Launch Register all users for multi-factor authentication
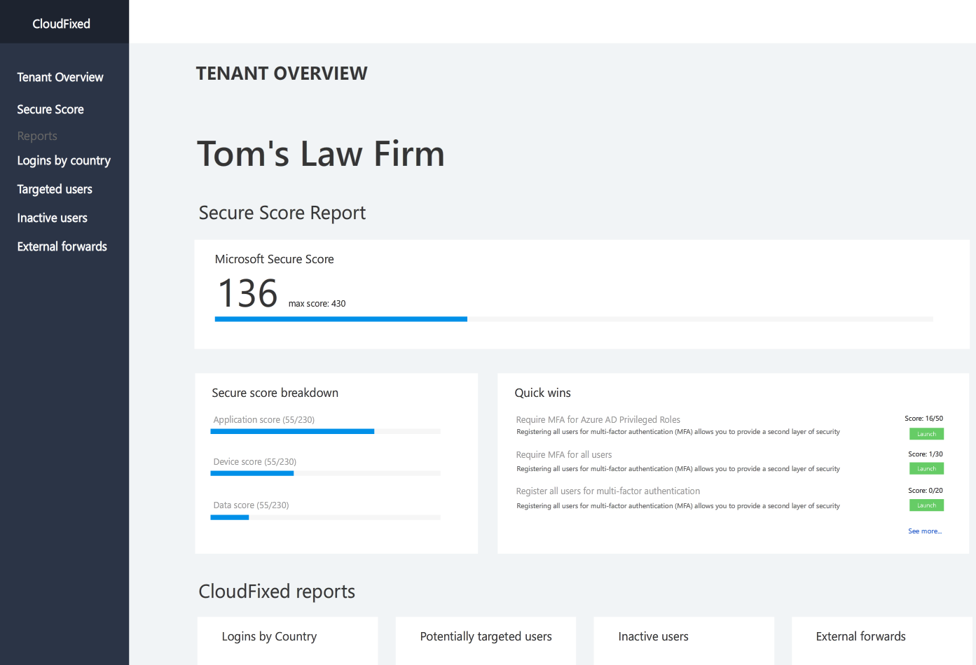Viewport: 976px width, 665px height. [926, 505]
